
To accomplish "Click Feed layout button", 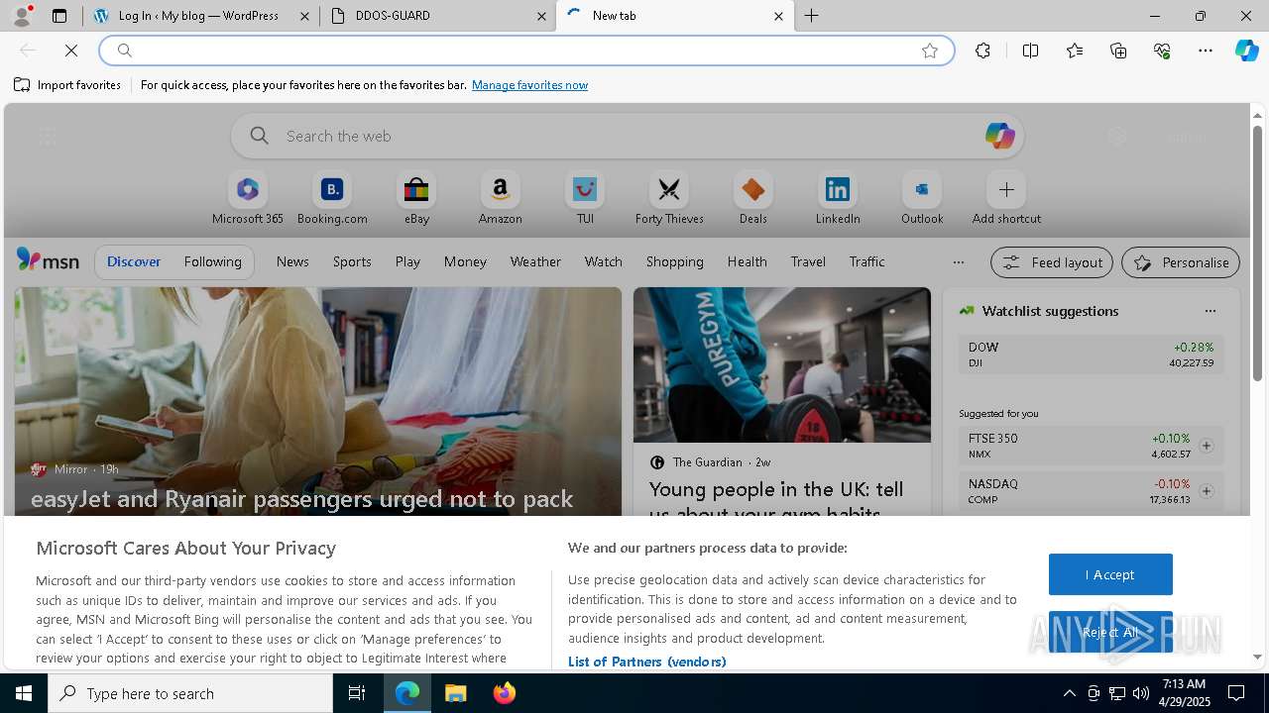I will tap(1052, 262).
